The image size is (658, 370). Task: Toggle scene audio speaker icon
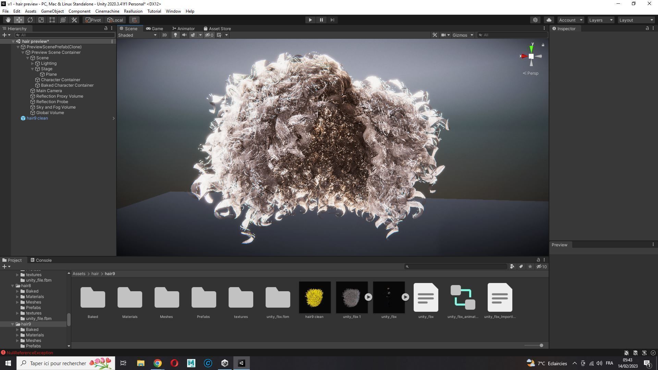(x=184, y=35)
